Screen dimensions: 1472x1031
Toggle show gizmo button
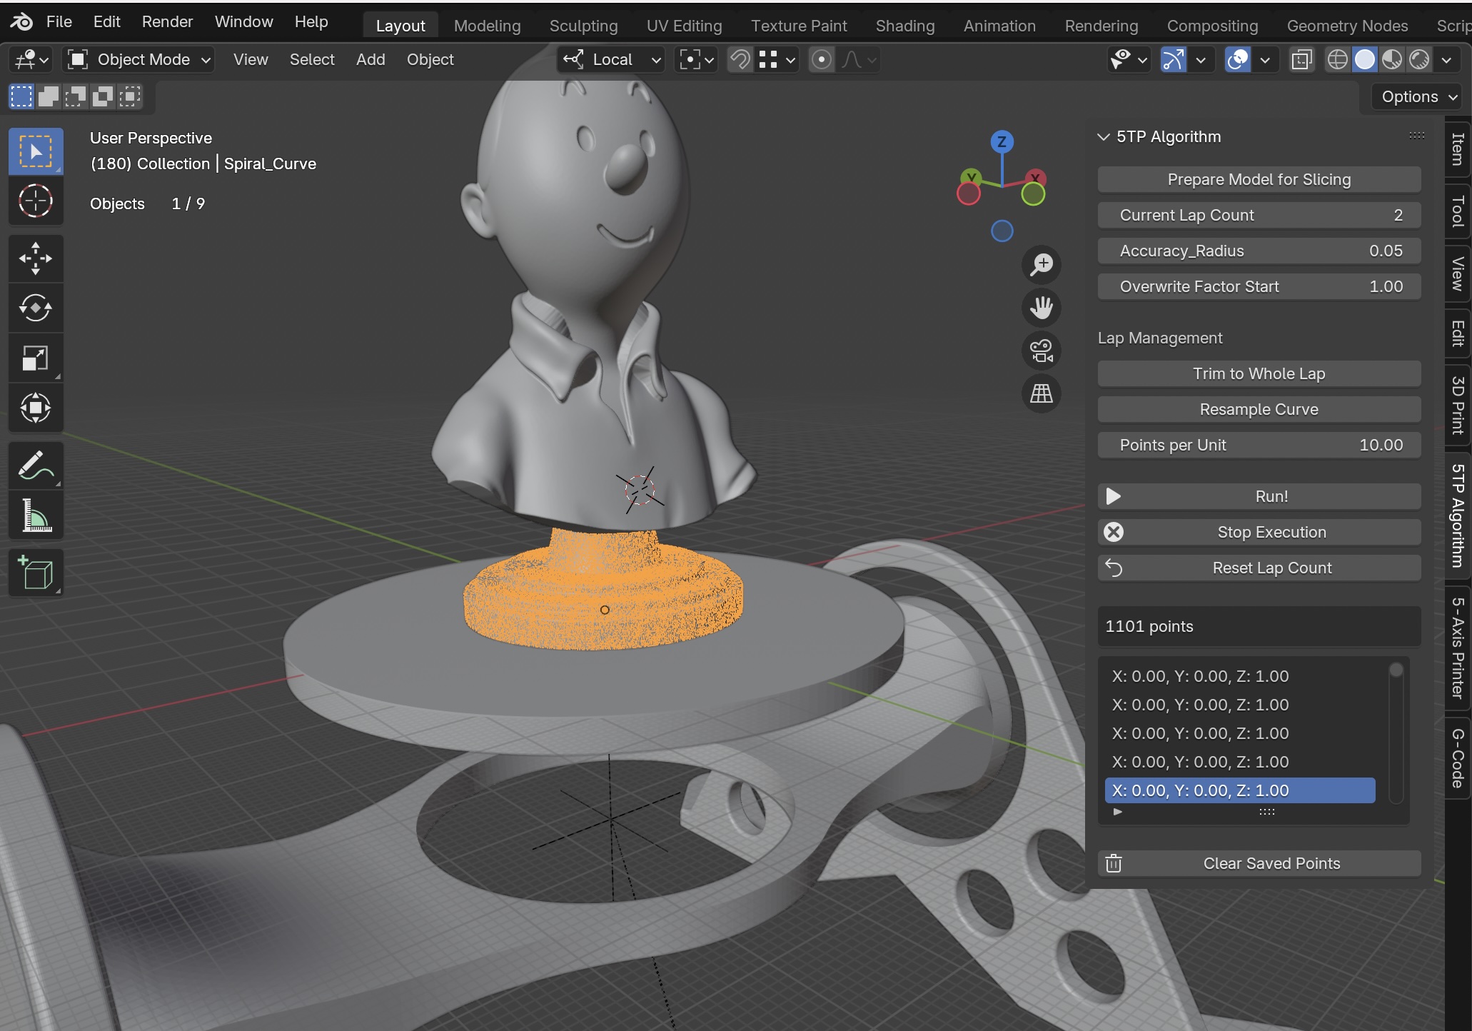[1174, 60]
